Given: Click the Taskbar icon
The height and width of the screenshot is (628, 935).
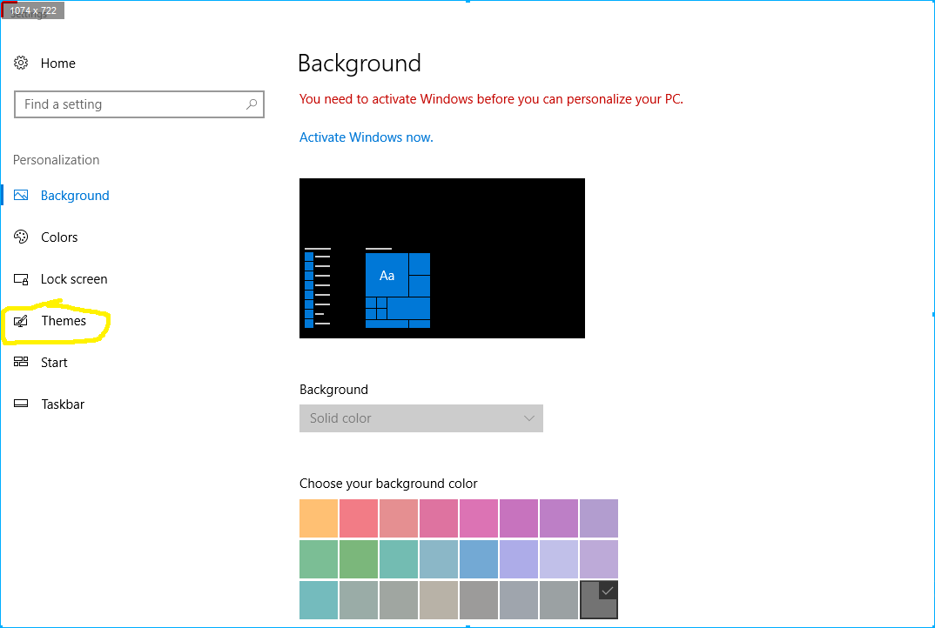Looking at the screenshot, I should (x=21, y=404).
